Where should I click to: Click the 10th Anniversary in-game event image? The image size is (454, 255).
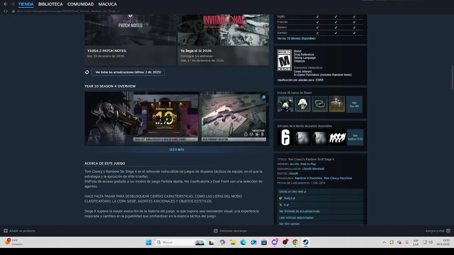(x=166, y=118)
